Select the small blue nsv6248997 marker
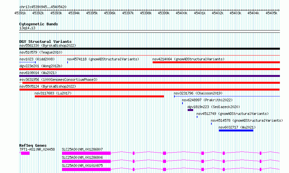Image resolution: width=289 pixels, height=173 pixels. (182, 103)
